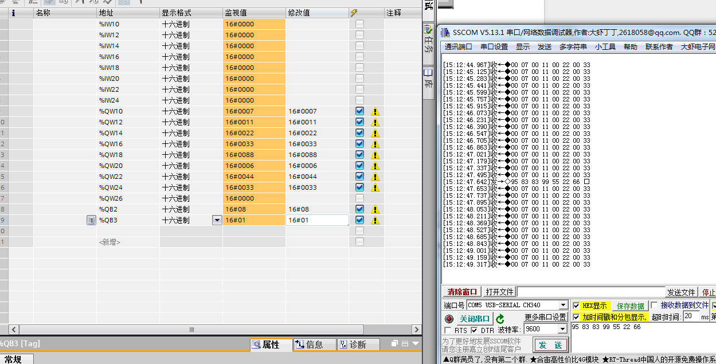Click the 发送文件 button

681,292
